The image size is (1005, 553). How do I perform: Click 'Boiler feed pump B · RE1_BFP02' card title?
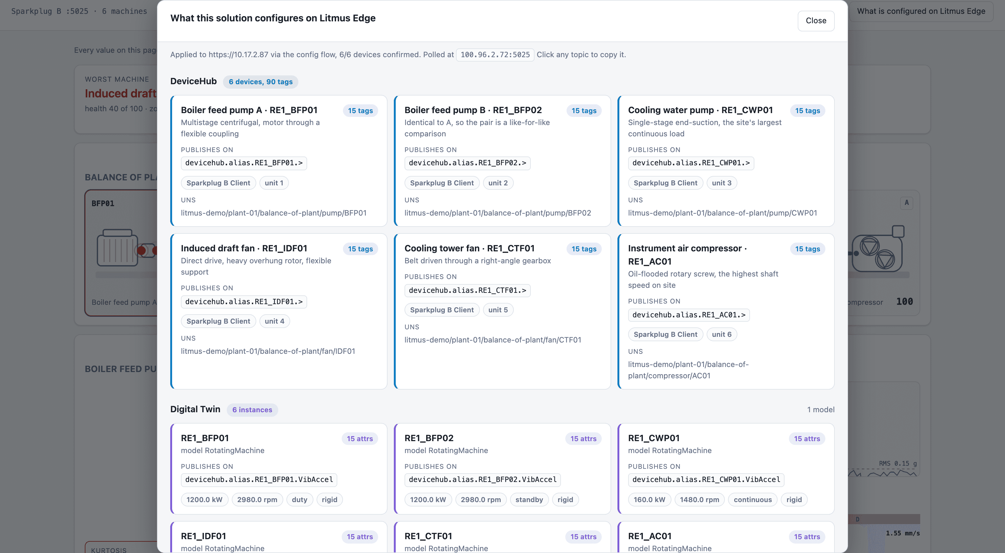(473, 111)
